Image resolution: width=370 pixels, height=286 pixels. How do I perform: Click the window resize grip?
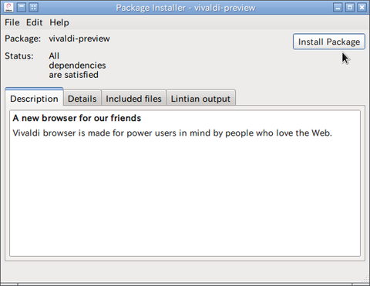[x=365, y=279]
